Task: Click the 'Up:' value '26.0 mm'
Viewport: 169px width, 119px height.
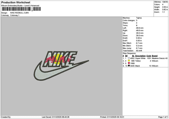Action: click(140, 33)
